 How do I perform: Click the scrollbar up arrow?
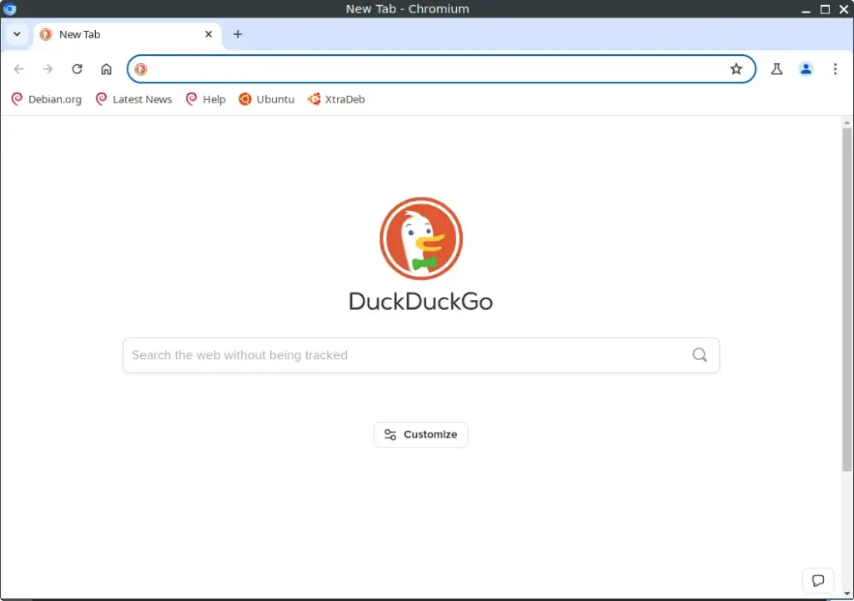847,123
